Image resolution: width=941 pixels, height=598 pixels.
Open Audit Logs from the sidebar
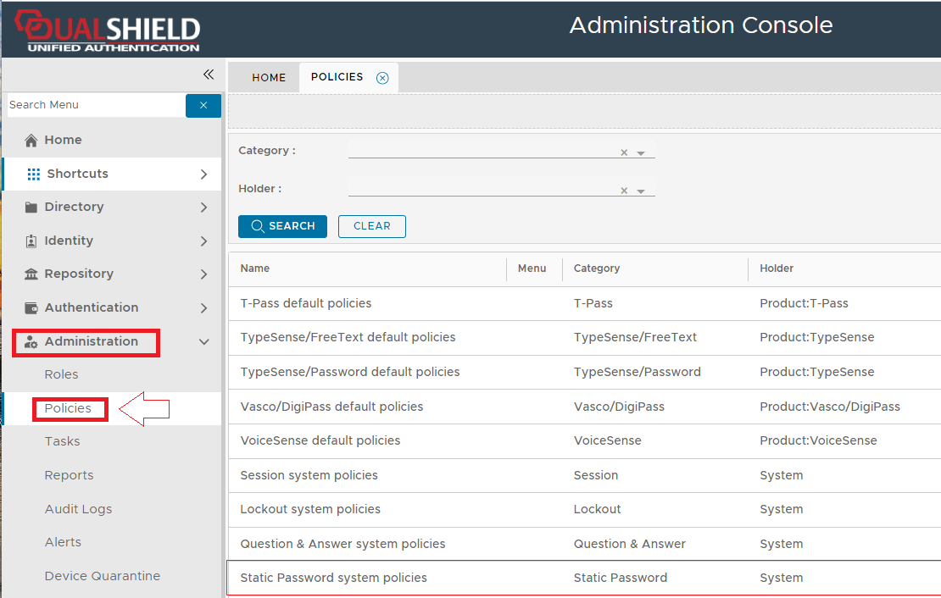pos(78,509)
